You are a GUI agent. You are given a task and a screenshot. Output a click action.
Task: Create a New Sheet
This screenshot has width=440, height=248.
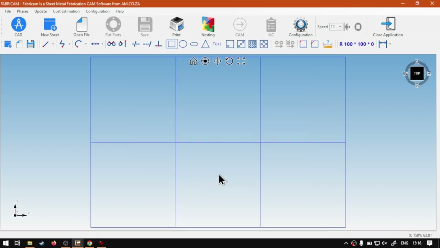click(50, 27)
